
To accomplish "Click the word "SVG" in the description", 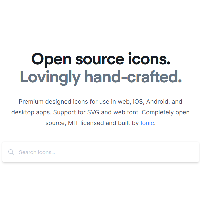I will pos(93,112).
